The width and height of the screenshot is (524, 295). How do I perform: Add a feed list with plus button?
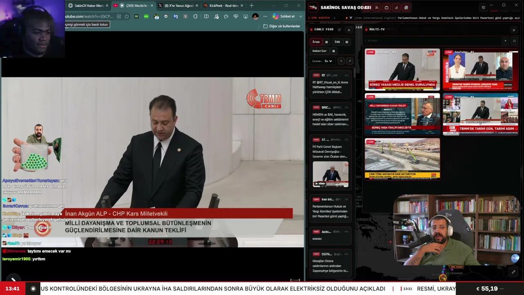tap(341, 61)
